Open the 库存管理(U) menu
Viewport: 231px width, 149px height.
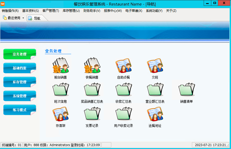pyautogui.click(x=71, y=11)
